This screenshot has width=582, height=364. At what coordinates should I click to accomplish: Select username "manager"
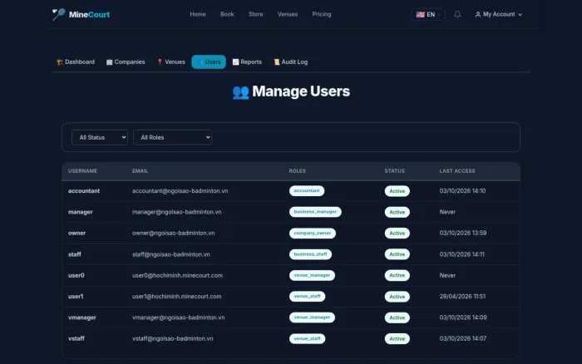point(80,212)
